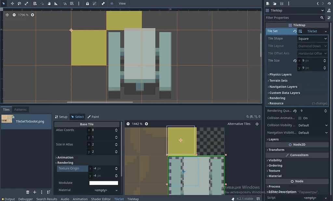
Task: Collapse the Rendering section in Base Tile
Action: click(64, 163)
